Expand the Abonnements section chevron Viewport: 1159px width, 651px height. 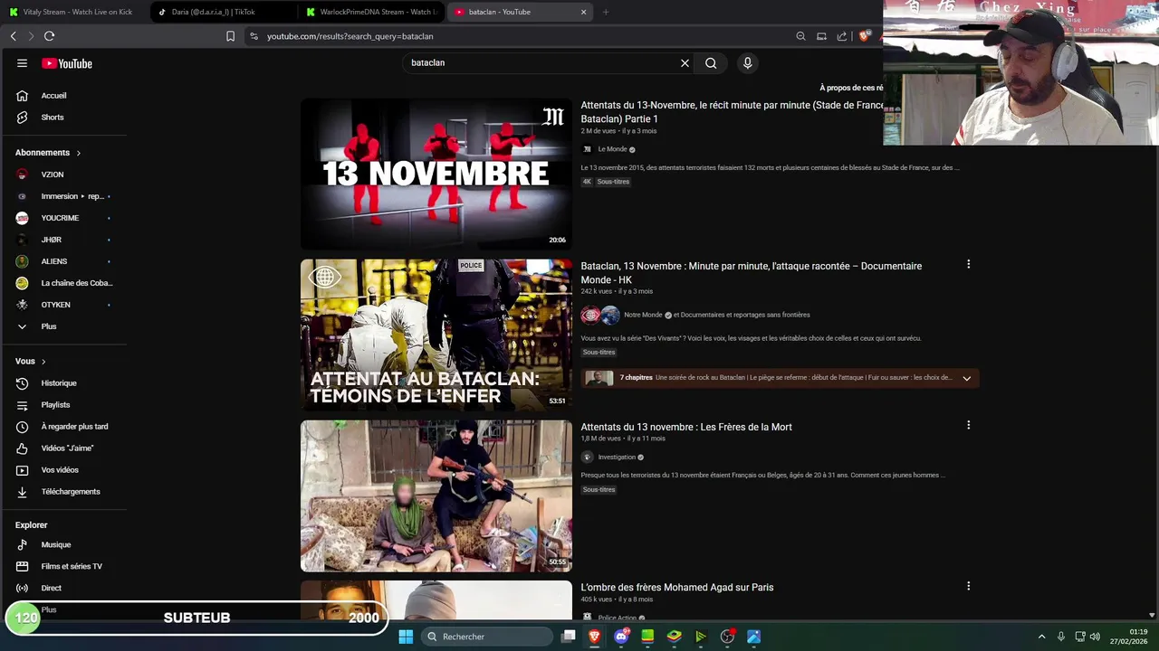[x=79, y=153]
